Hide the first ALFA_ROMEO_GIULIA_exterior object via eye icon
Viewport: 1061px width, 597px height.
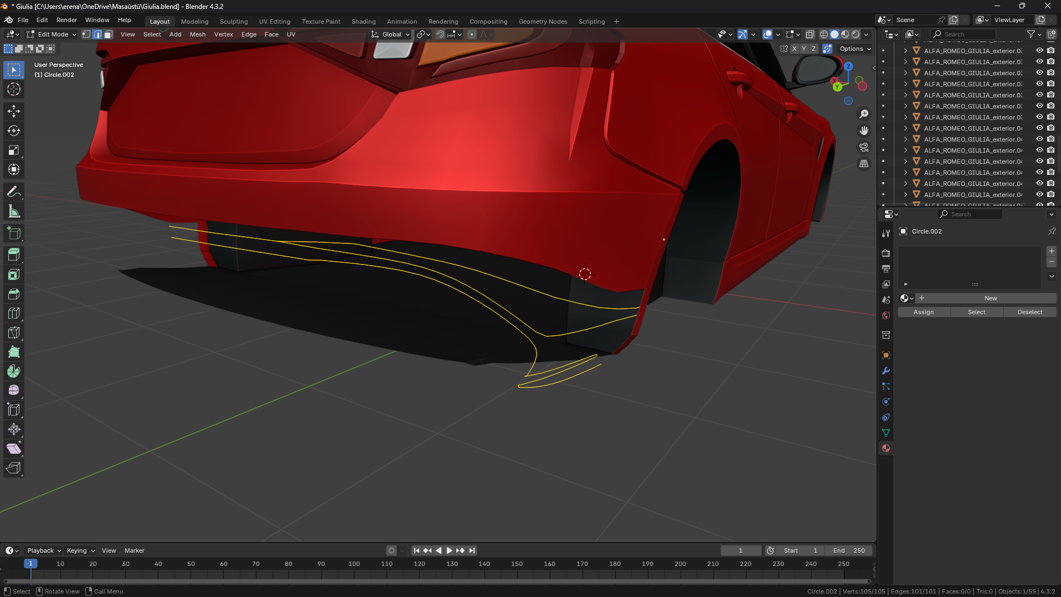point(1039,50)
